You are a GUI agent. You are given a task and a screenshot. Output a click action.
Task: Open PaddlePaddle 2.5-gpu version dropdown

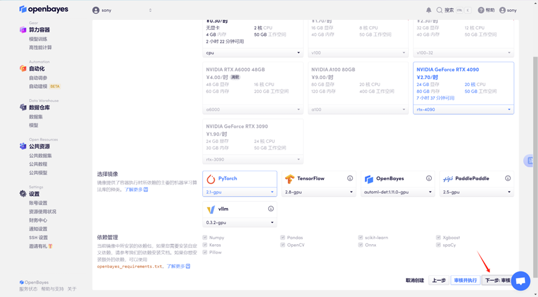pyautogui.click(x=476, y=192)
